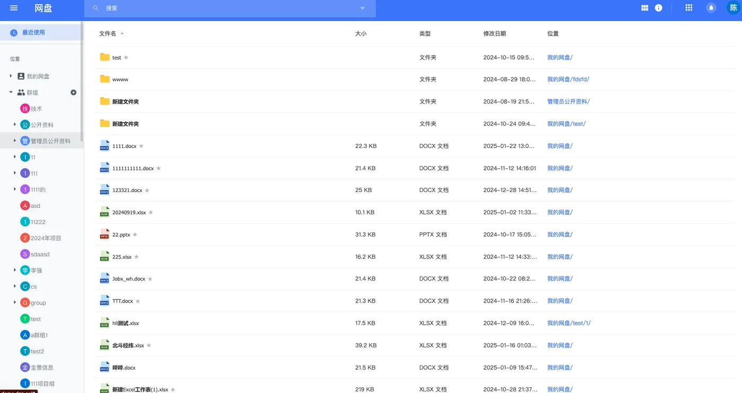Select the 技术 group in sidebar
742x393 pixels.
click(x=36, y=108)
